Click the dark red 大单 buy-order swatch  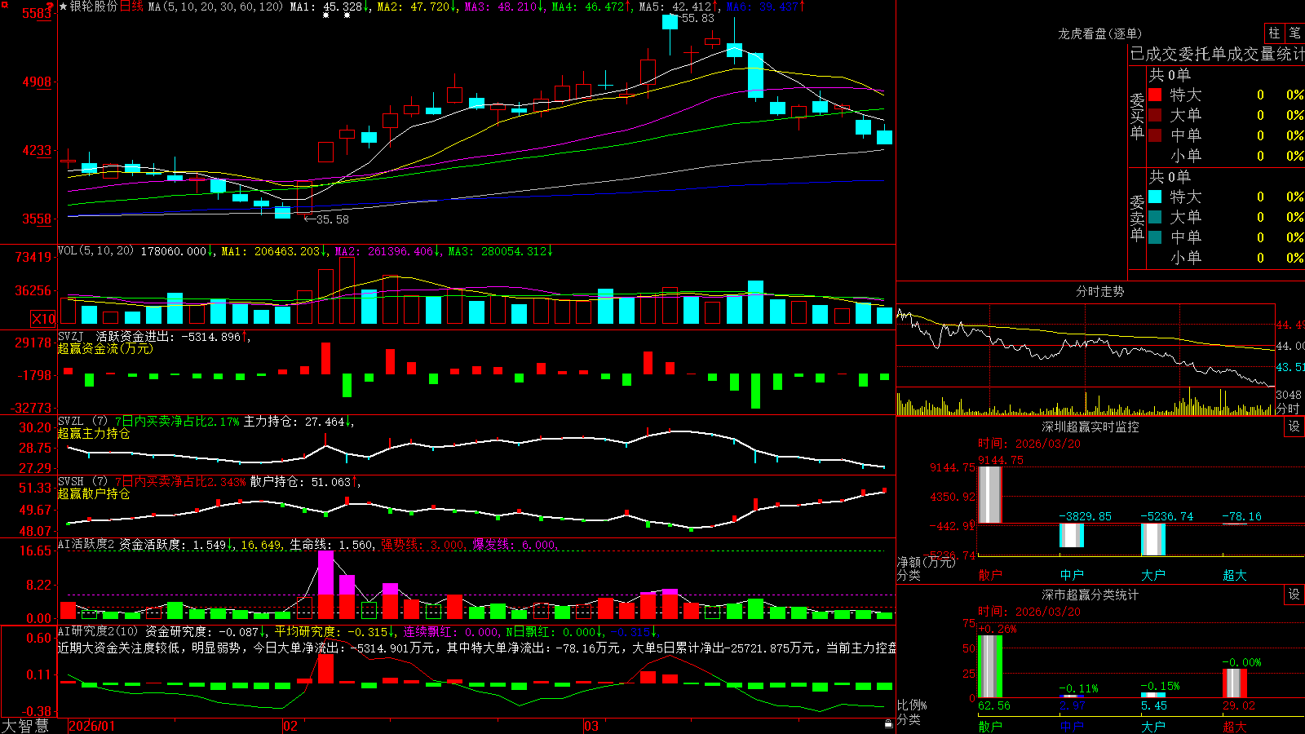click(1155, 115)
